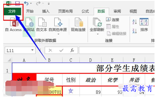The height and width of the screenshot is (97, 155).
Task: Open the Name Box dropdown arrow
Action: (32, 50)
